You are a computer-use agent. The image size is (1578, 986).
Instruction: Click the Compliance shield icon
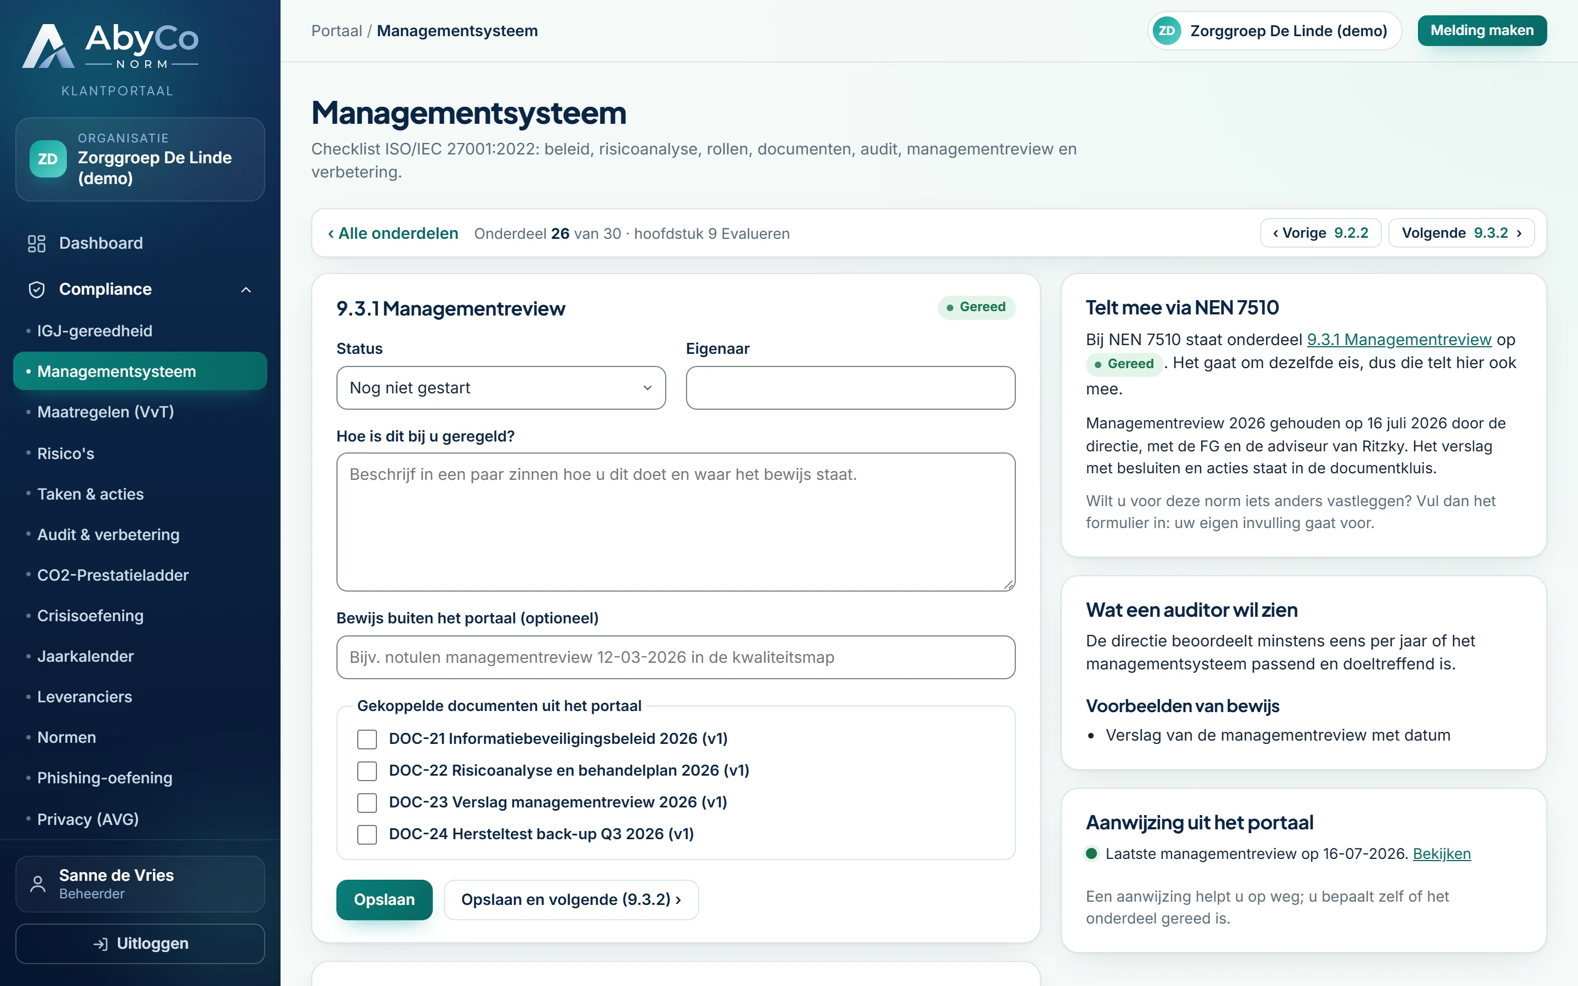37,289
